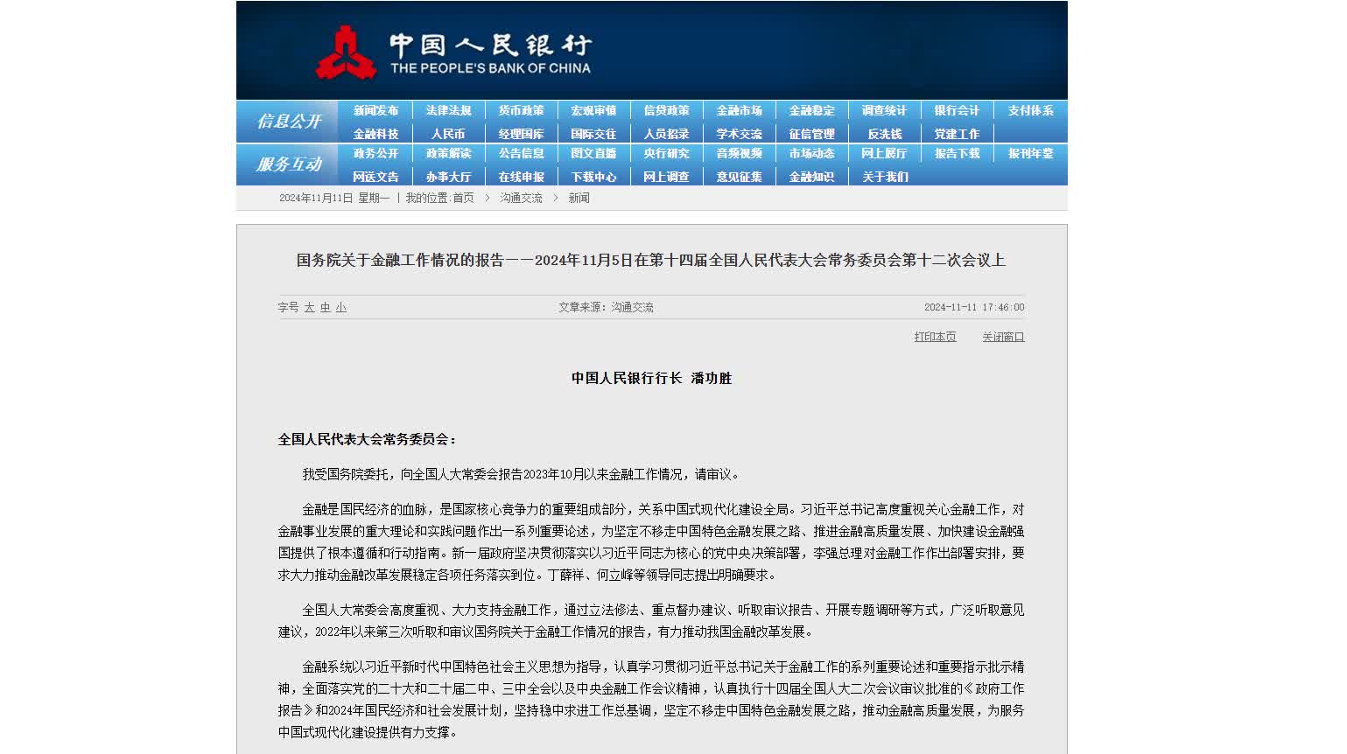Click the People's Bank of China logo
1347x754 pixels.
453,52
